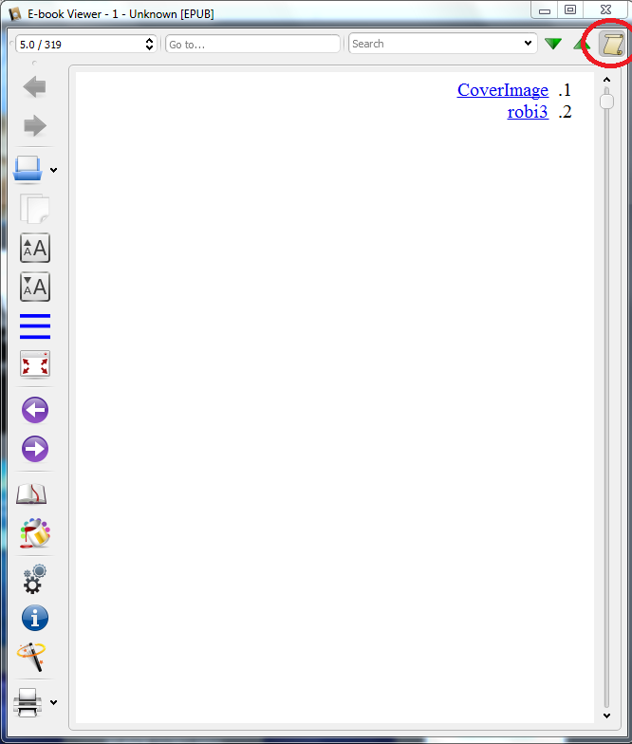Open the theme paint bucket icon

pyautogui.click(x=34, y=533)
